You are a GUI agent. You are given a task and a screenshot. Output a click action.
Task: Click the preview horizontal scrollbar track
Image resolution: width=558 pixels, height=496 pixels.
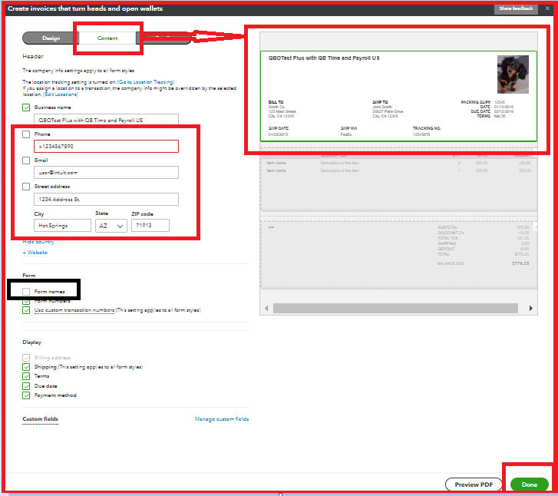tap(395, 309)
